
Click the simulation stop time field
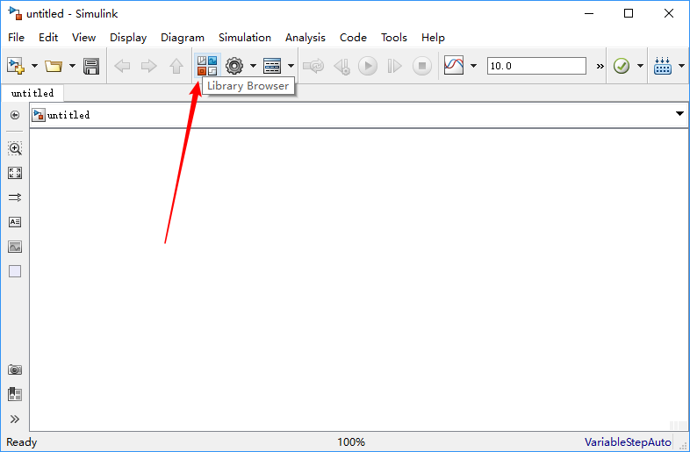pos(536,66)
